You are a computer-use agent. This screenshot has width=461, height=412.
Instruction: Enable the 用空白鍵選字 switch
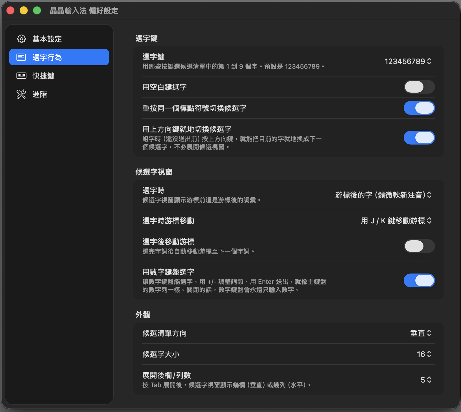pos(419,87)
